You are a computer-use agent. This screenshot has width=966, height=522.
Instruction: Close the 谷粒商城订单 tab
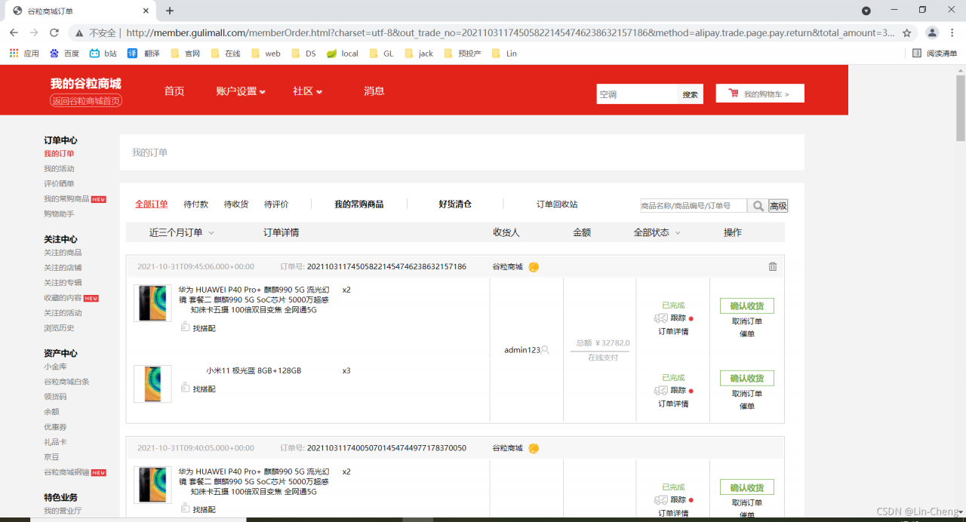coord(146,11)
